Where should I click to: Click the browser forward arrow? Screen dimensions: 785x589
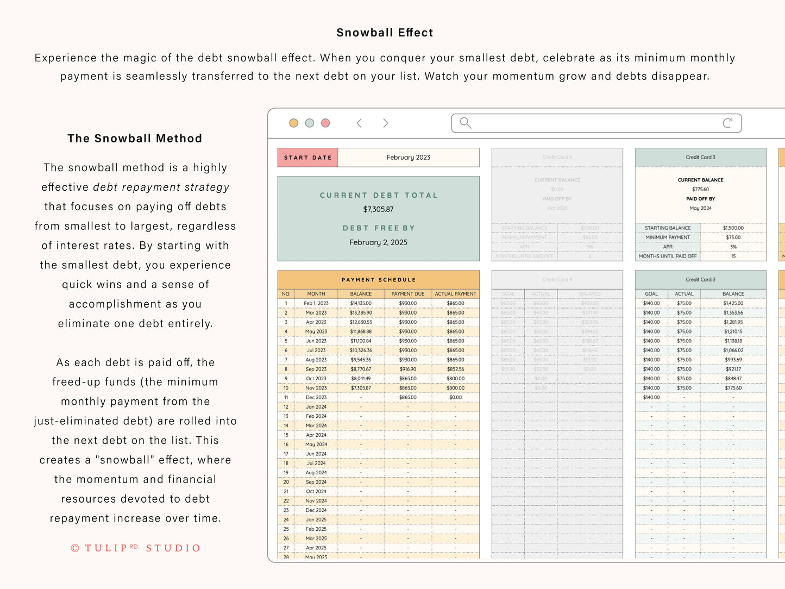(x=385, y=123)
